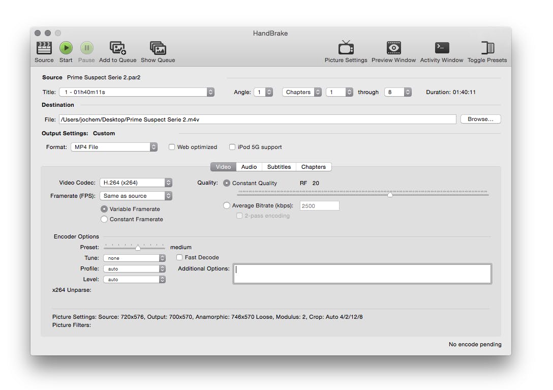Click the Toggle Presets icon

pos(487,48)
